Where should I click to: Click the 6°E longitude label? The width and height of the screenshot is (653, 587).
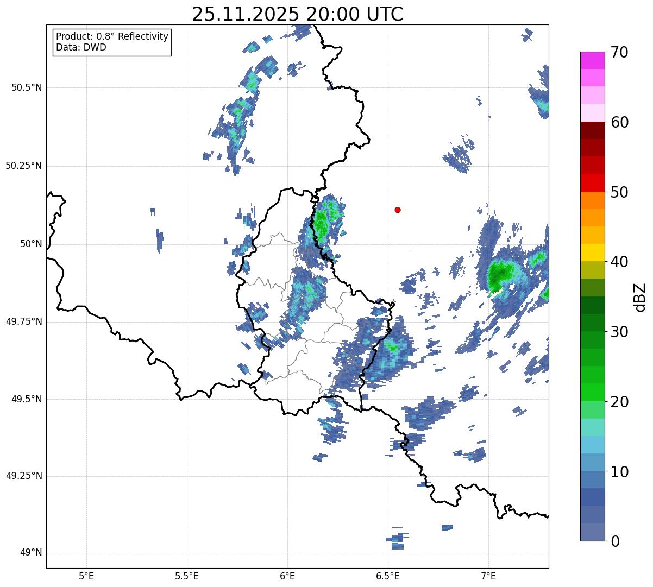coord(287,576)
